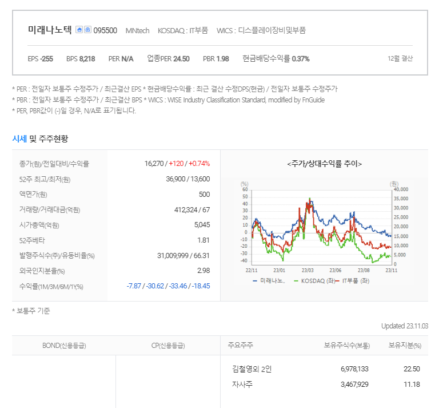This screenshot has height=408, width=435.
Task: Click the MNtech English name
Action: [x=137, y=30]
